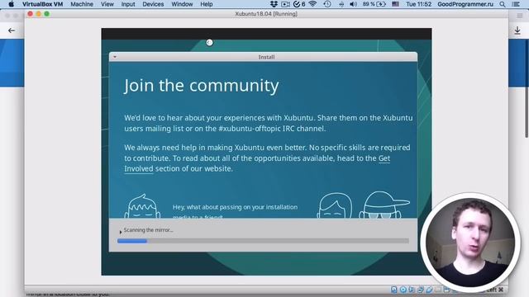Click the checkmark task counter icon
The height and width of the screenshot is (297, 529).
(299, 4)
